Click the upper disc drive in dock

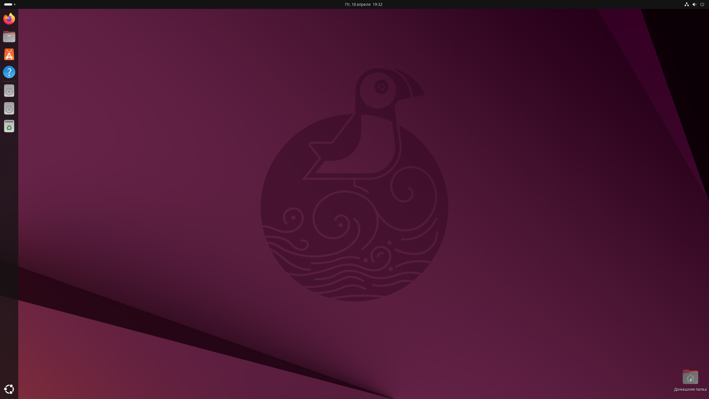click(9, 91)
